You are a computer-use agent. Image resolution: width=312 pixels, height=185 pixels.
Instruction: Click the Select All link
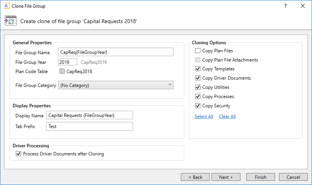[204, 117]
